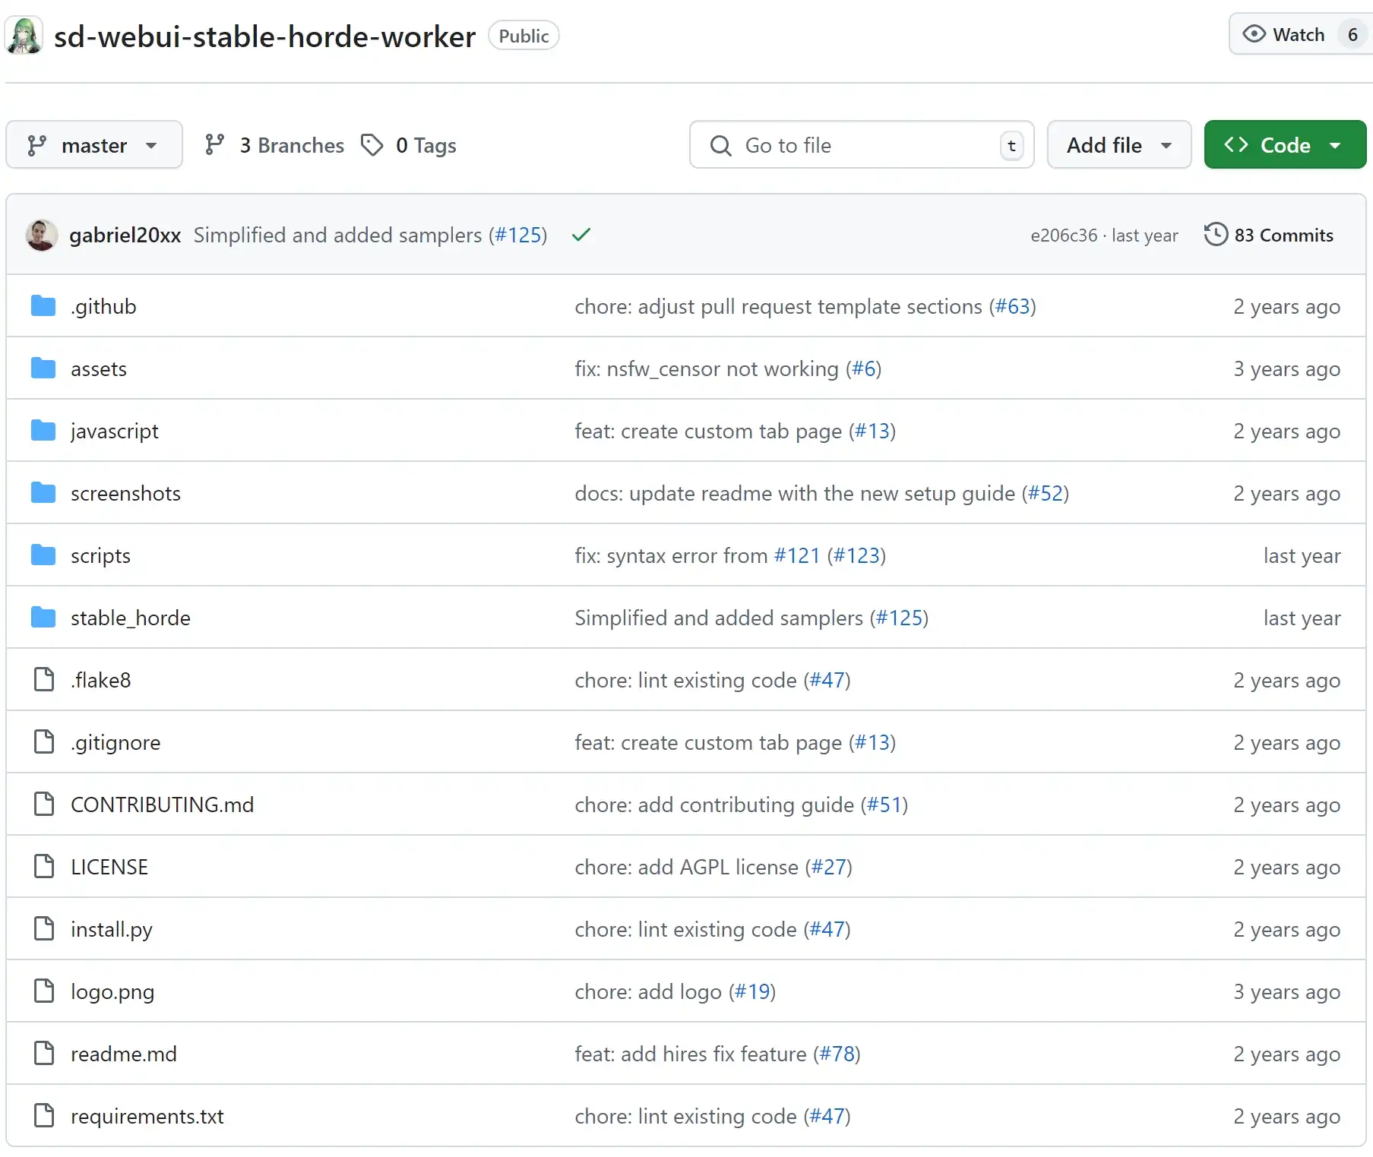Image resolution: width=1373 pixels, height=1157 pixels.
Task: Open 'chore: add AGPL license' commit message
Action: 686,867
